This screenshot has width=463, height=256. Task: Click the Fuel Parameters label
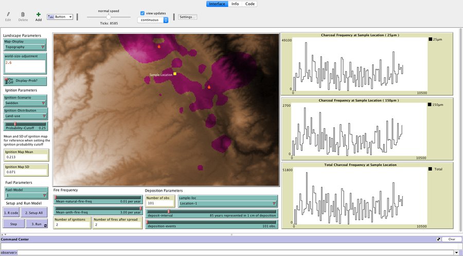coord(19,182)
